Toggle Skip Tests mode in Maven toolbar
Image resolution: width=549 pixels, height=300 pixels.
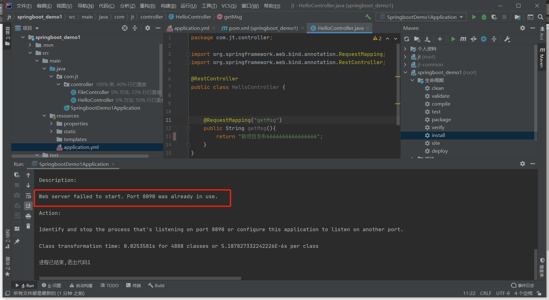484,39
